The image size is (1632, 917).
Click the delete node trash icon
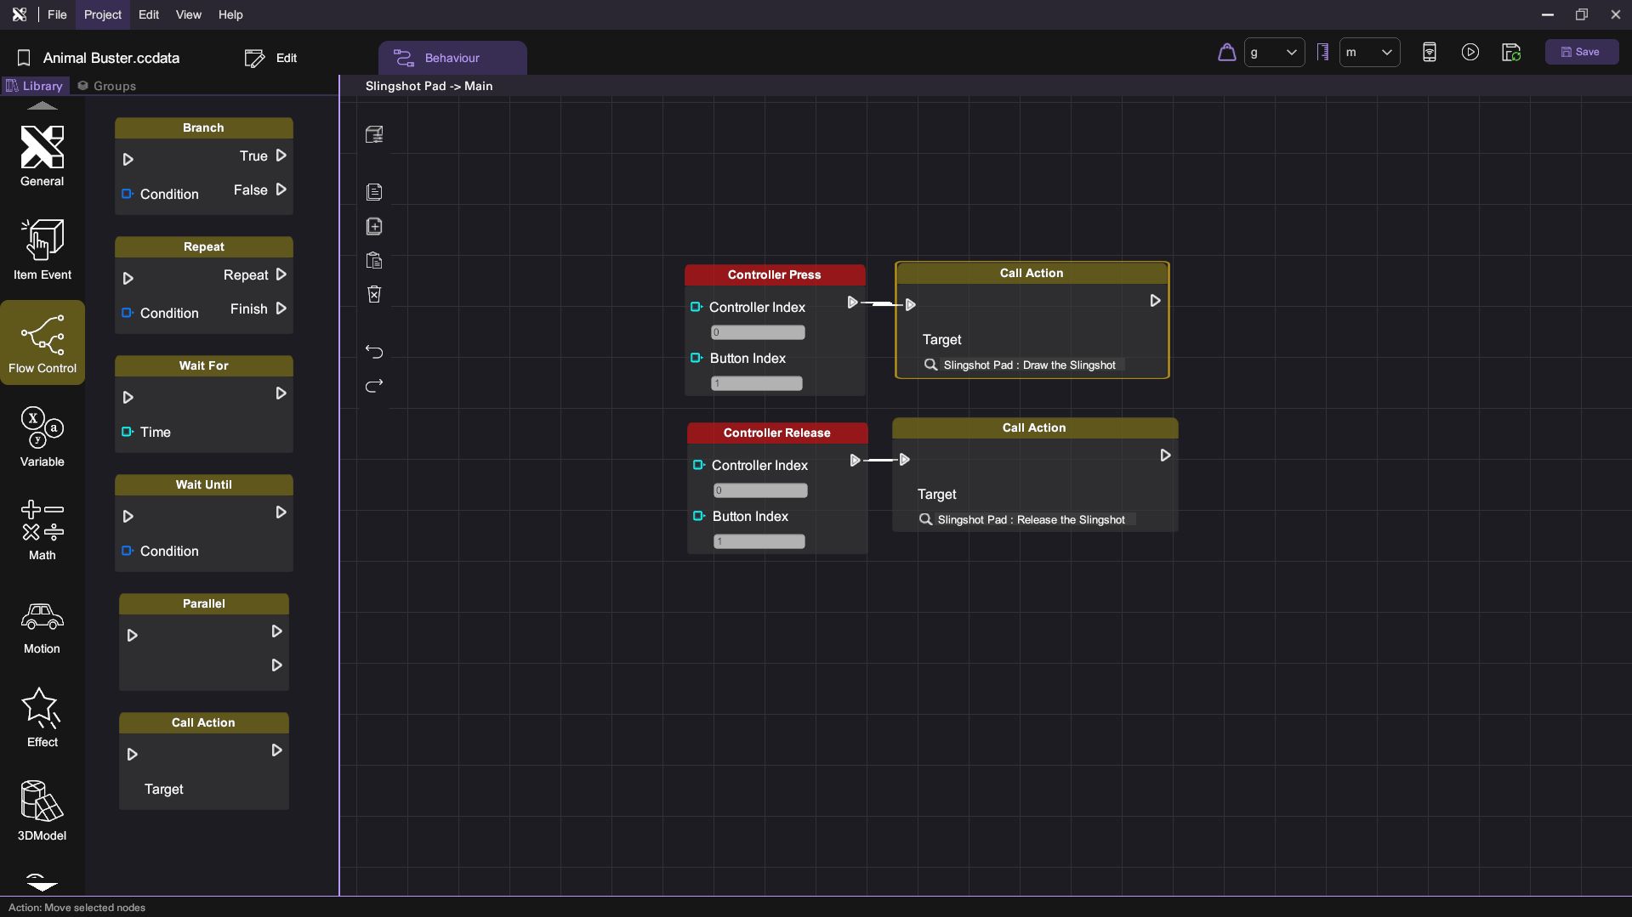coord(374,294)
